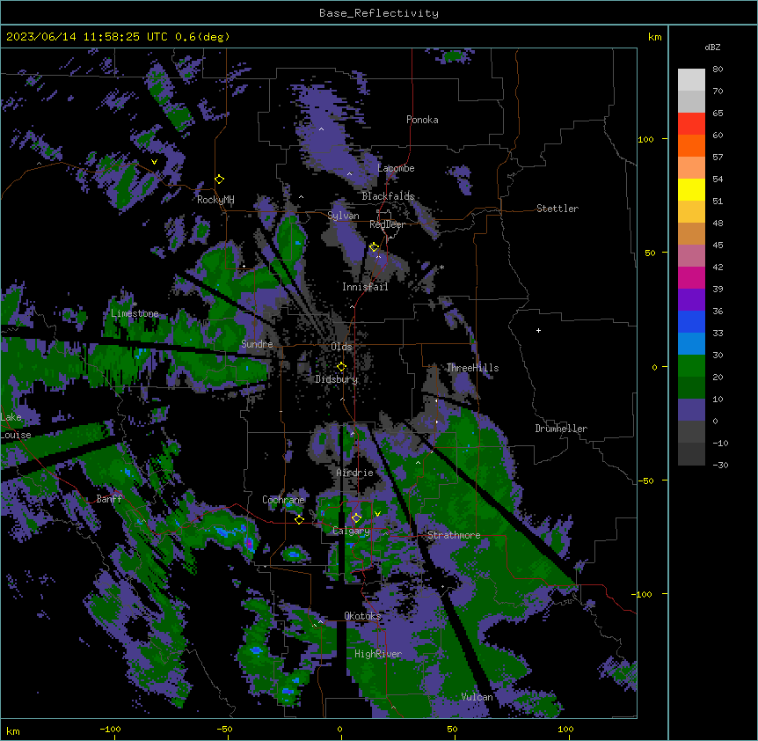Select the slate purple 0-10 dBZ legend swatch
Viewport: 758px width, 741px height.
[691, 410]
